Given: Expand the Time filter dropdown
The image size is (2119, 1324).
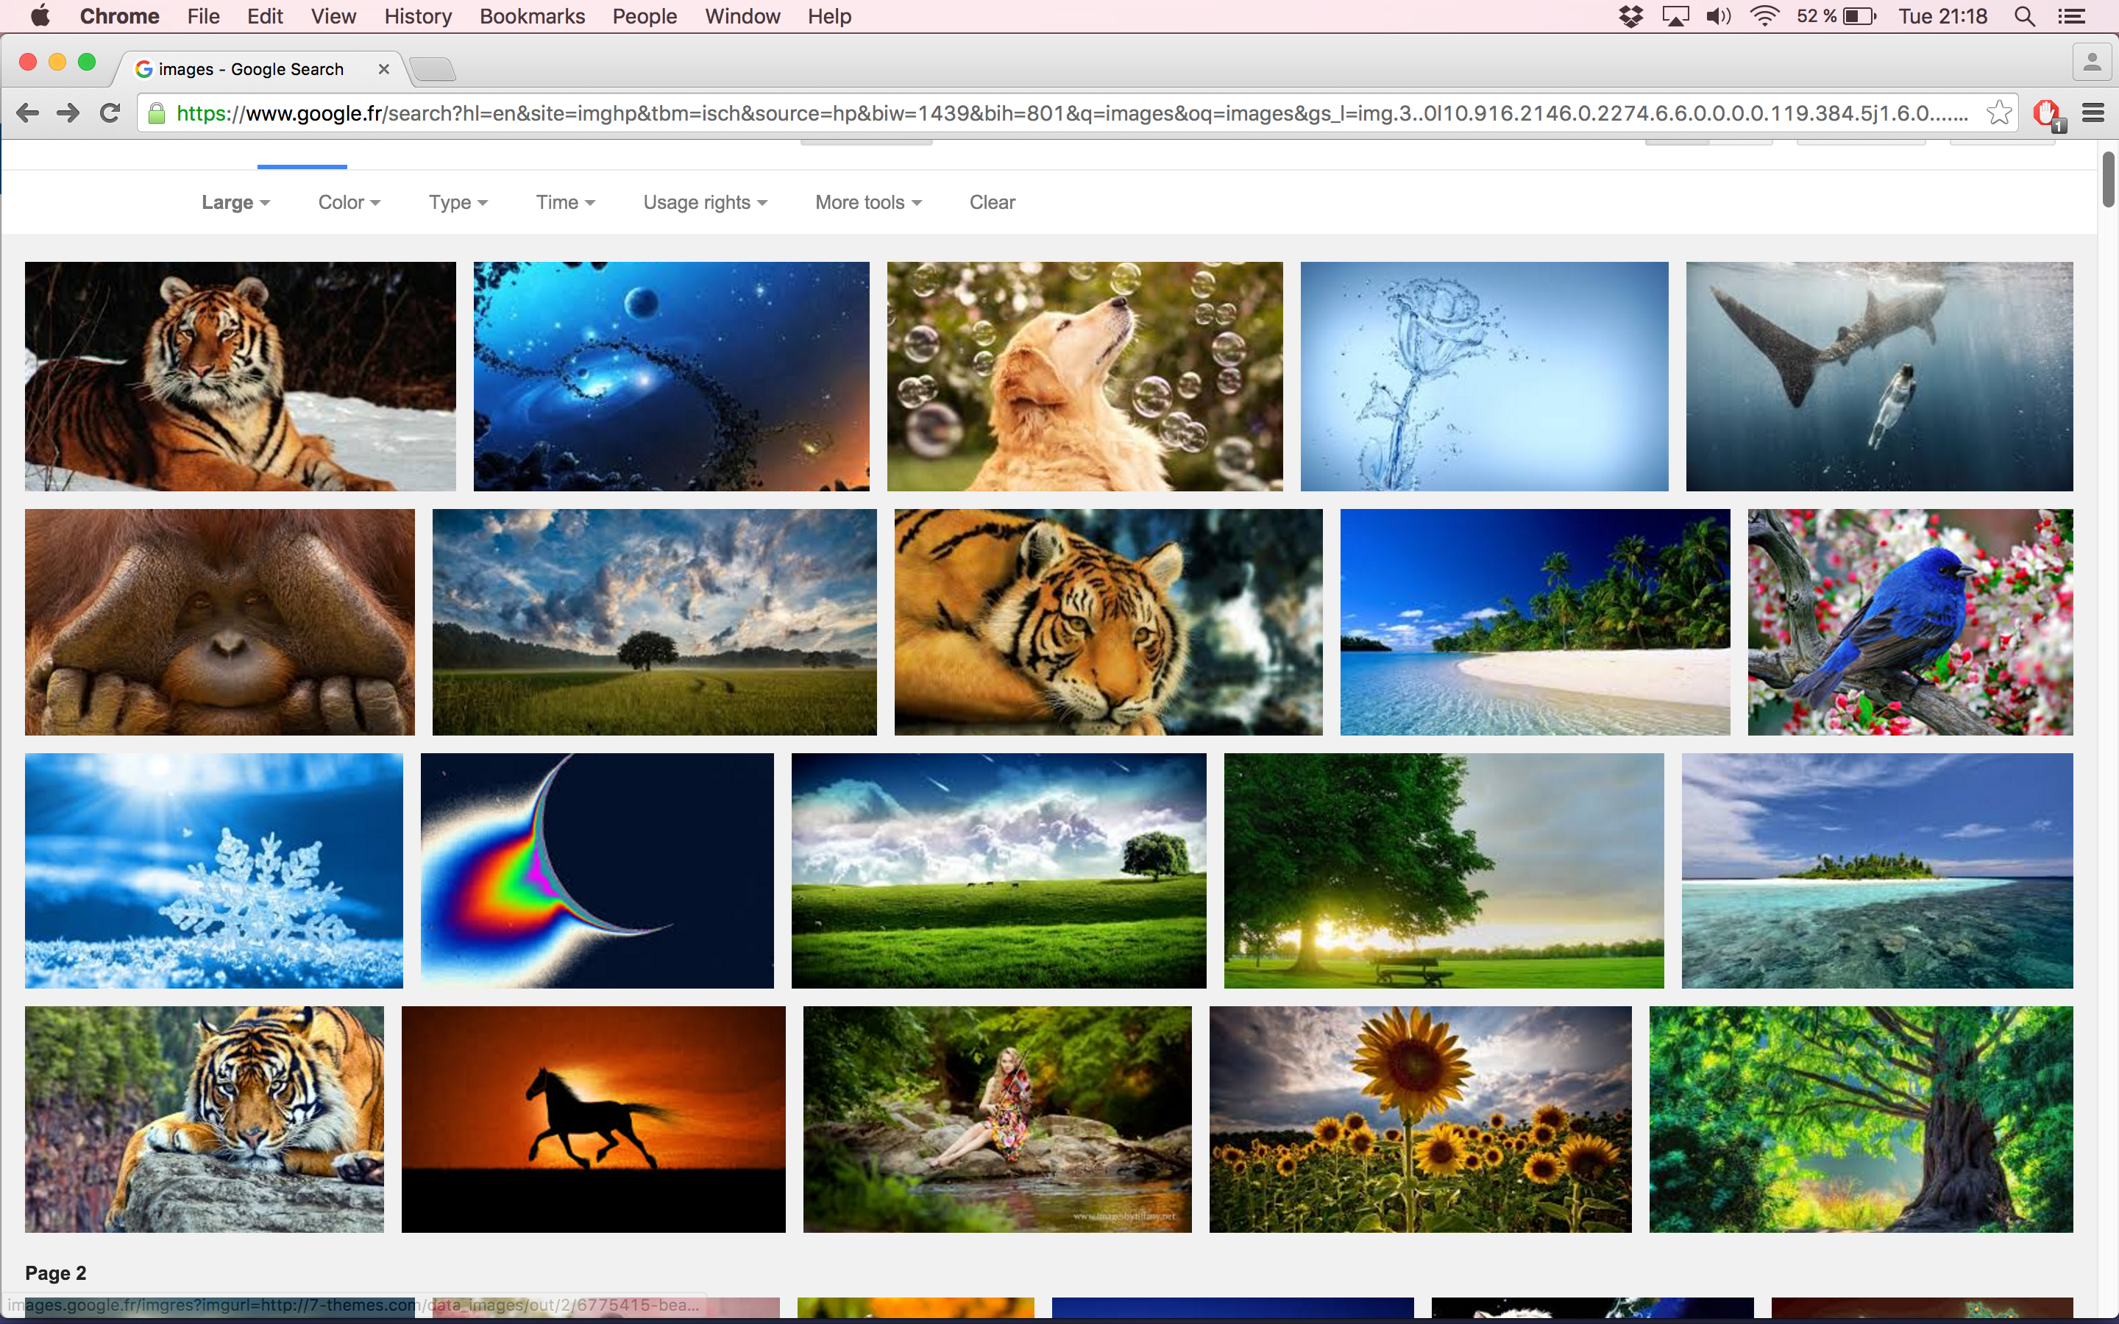Looking at the screenshot, I should pos(566,202).
